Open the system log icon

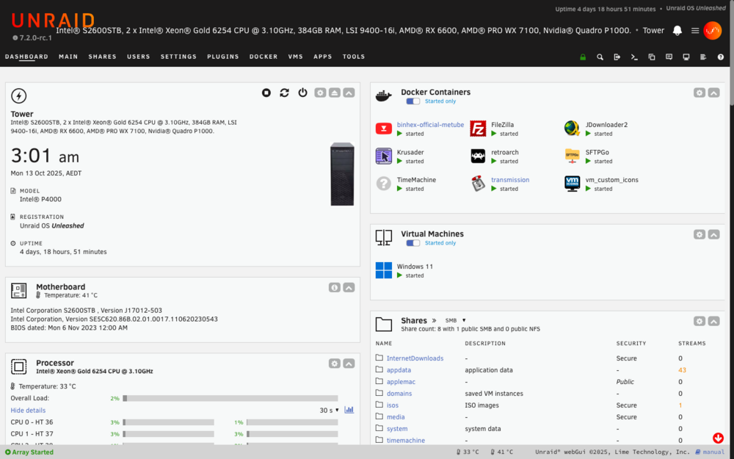coord(703,57)
